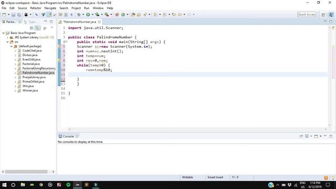
Task: Collapse the Basic Java Program project node
Action: pyautogui.click(x=4, y=33)
